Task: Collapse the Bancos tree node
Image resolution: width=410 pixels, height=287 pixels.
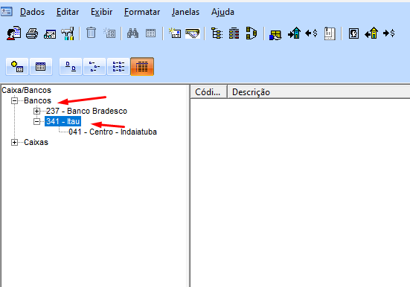Action: click(15, 100)
